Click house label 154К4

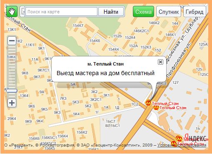tap(113, 49)
